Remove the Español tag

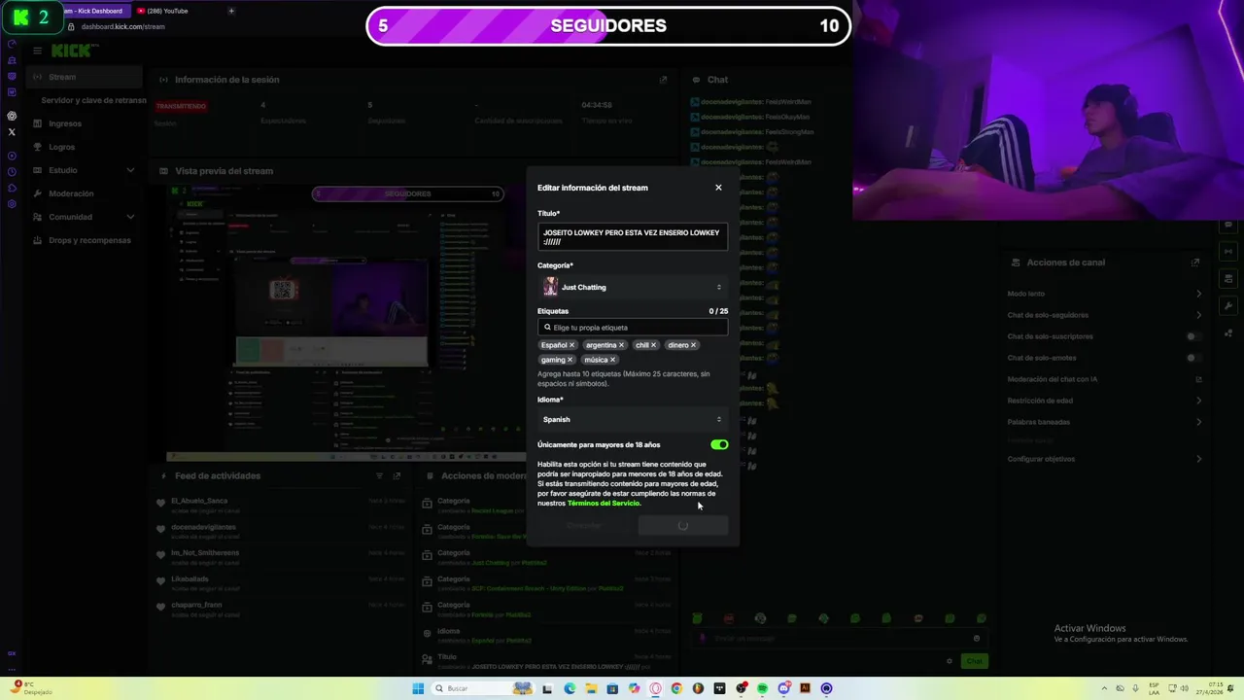[x=572, y=345]
